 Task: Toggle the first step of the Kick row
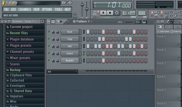click(88, 32)
